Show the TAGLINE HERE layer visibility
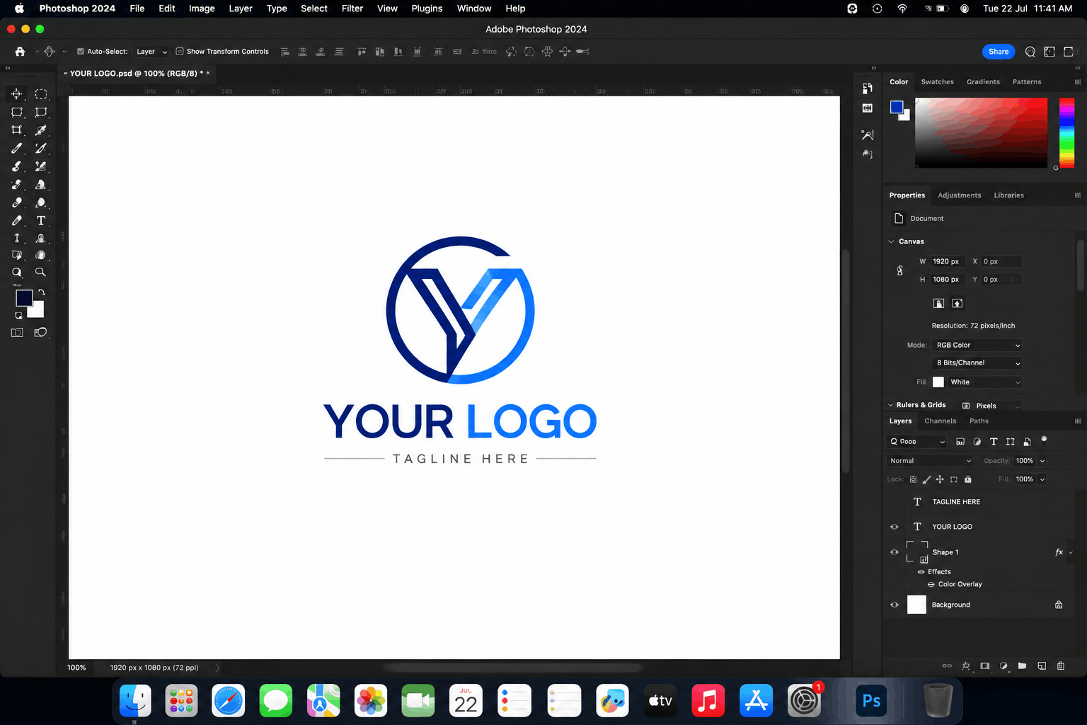This screenshot has width=1087, height=725. tap(895, 502)
